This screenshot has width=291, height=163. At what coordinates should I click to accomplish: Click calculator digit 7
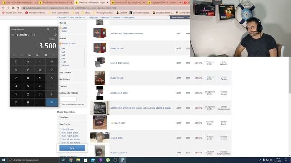point(16,78)
